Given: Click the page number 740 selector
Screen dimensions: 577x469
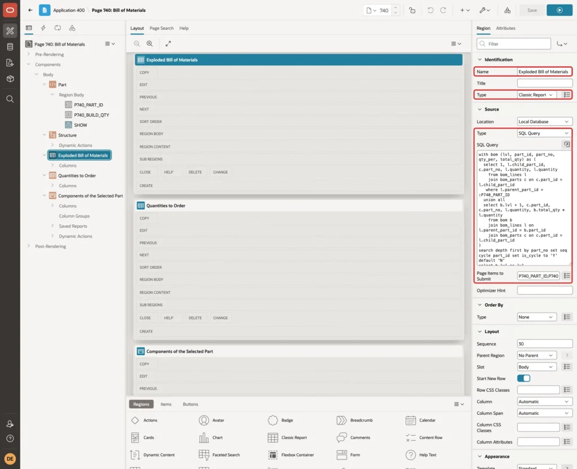Looking at the screenshot, I should pyautogui.click(x=381, y=10).
